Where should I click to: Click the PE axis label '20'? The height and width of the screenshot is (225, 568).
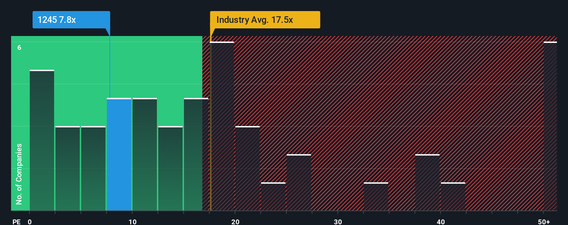pos(236,222)
